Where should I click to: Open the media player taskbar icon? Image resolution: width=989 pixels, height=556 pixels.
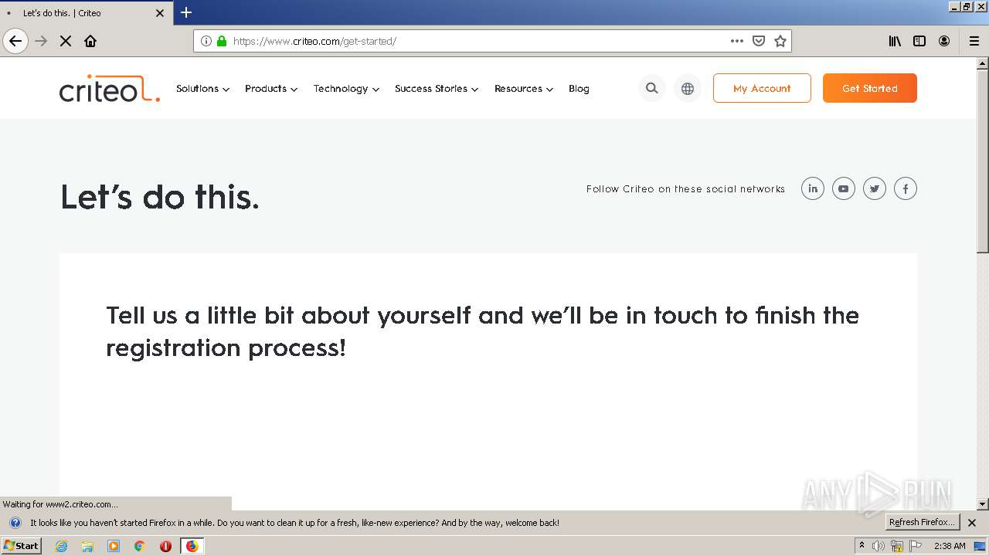tap(114, 546)
